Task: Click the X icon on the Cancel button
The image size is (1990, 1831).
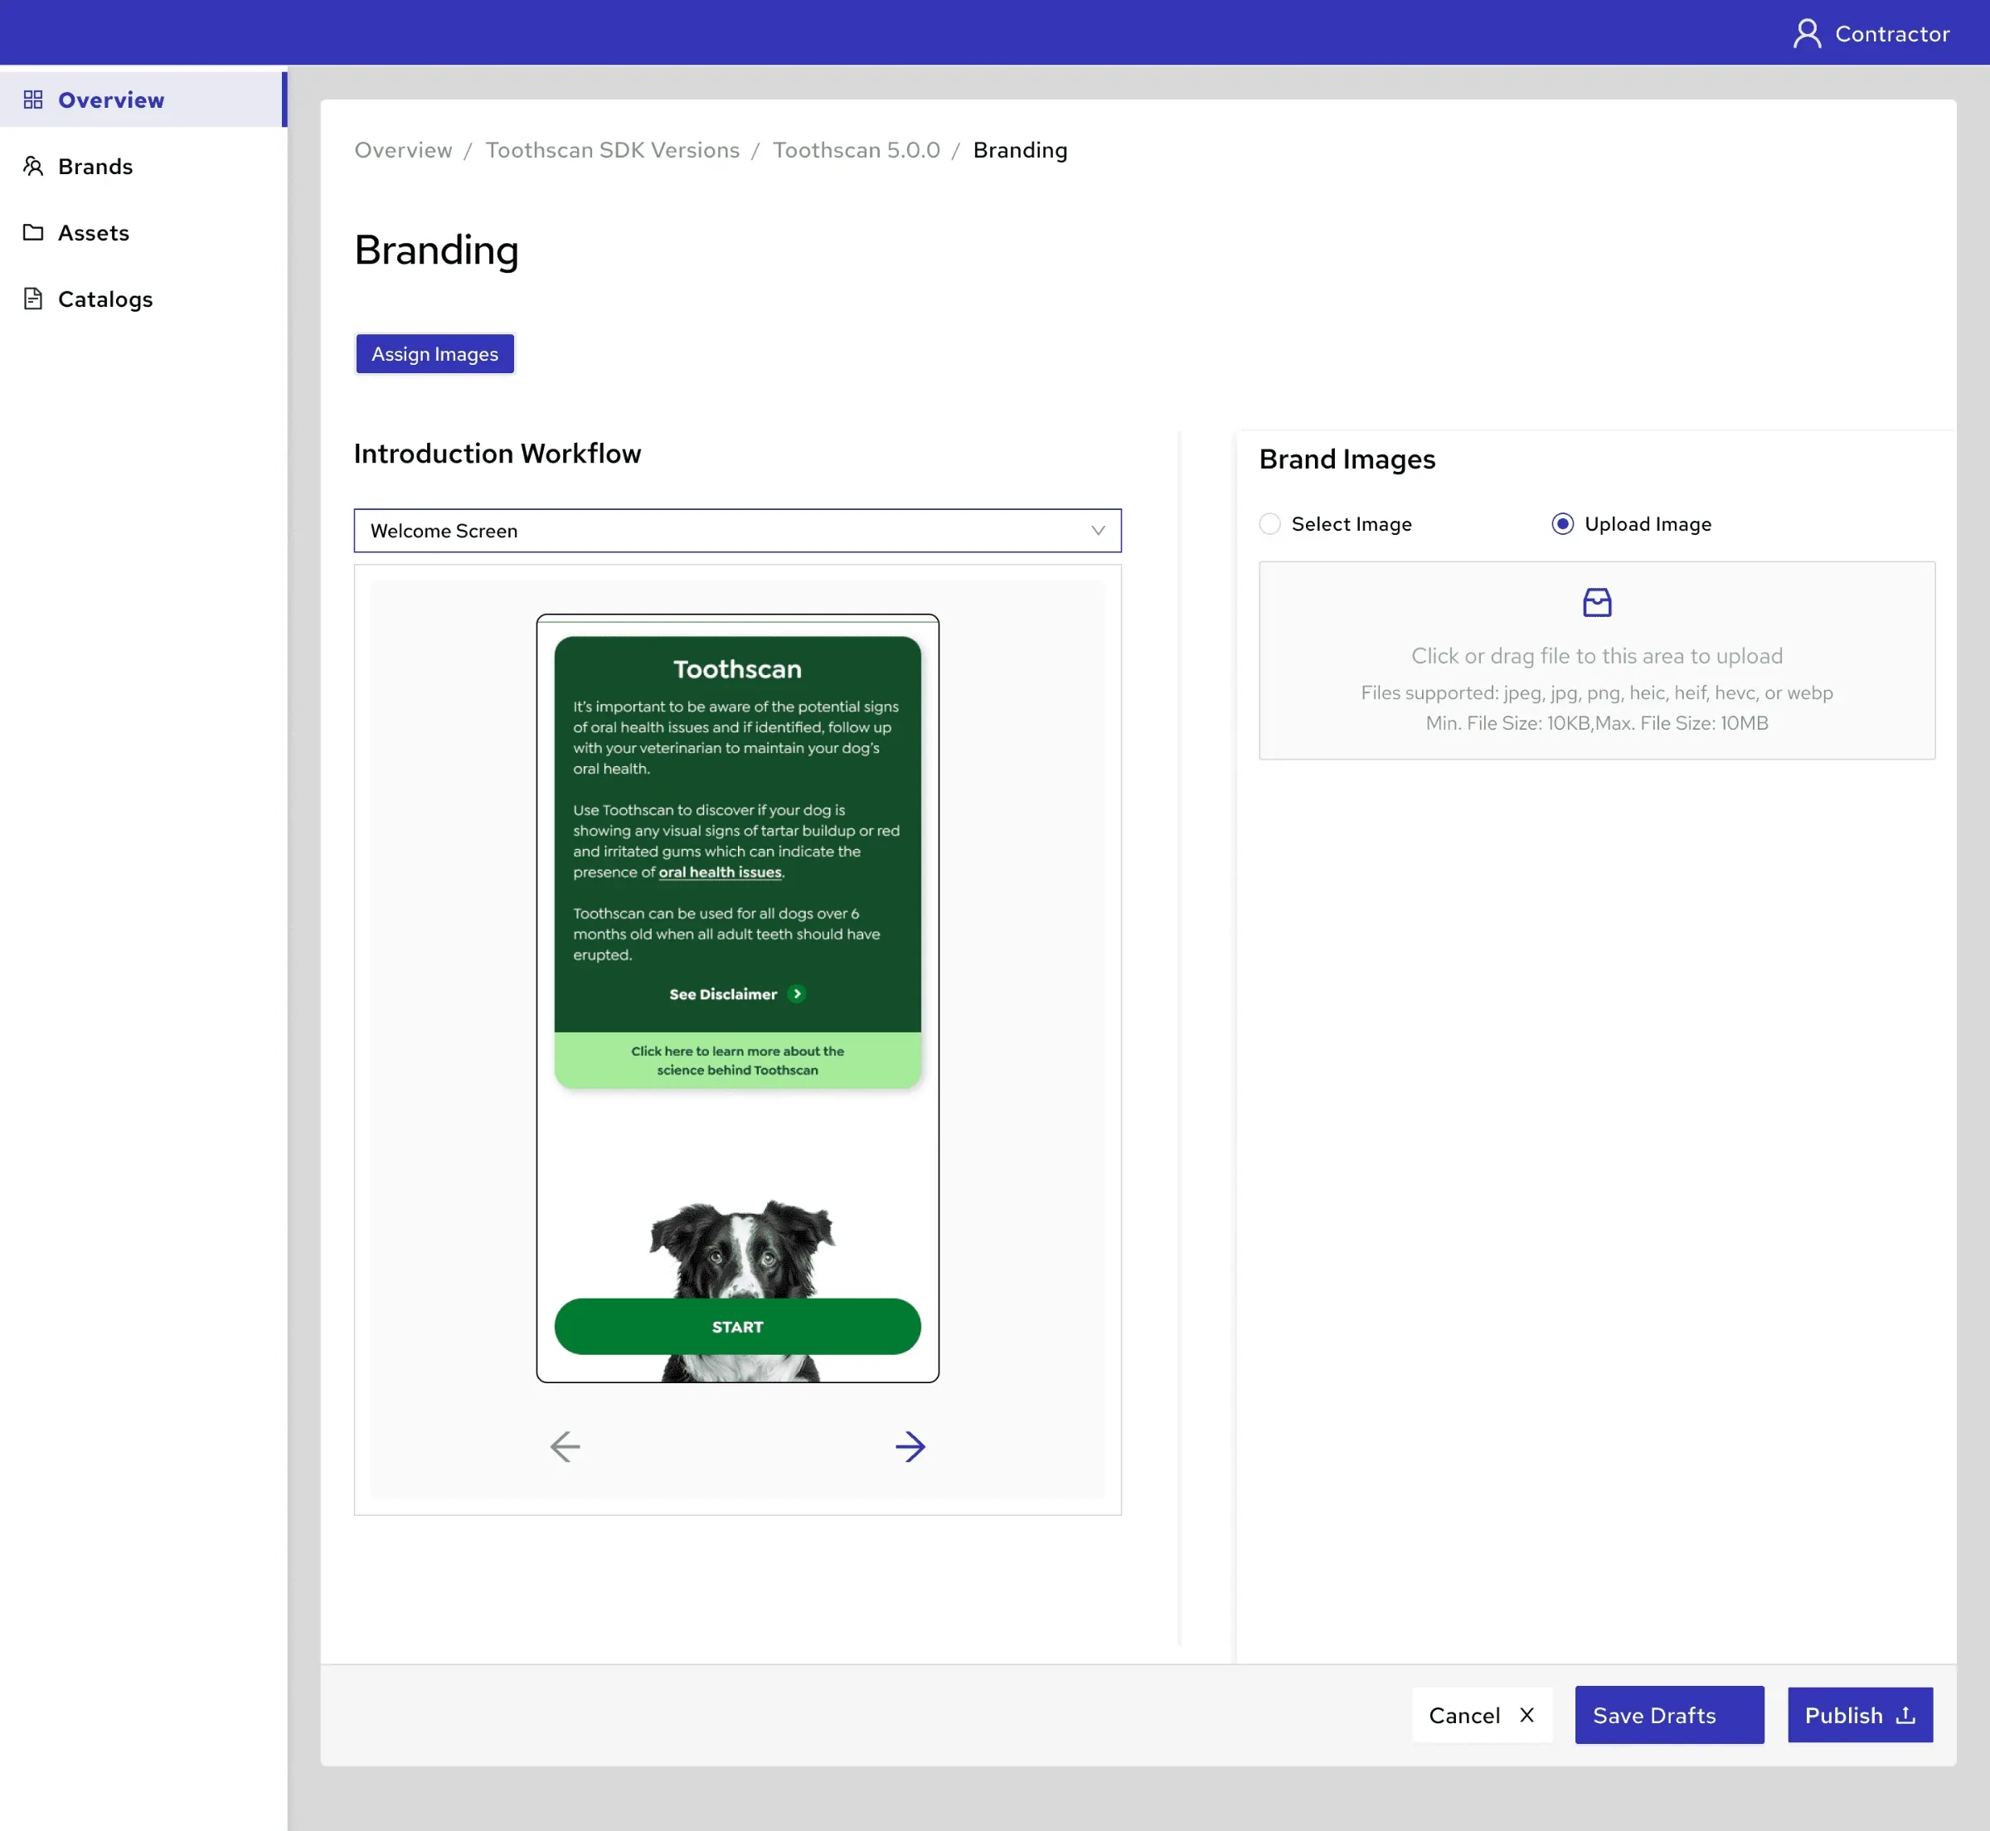Action: click(x=1526, y=1715)
